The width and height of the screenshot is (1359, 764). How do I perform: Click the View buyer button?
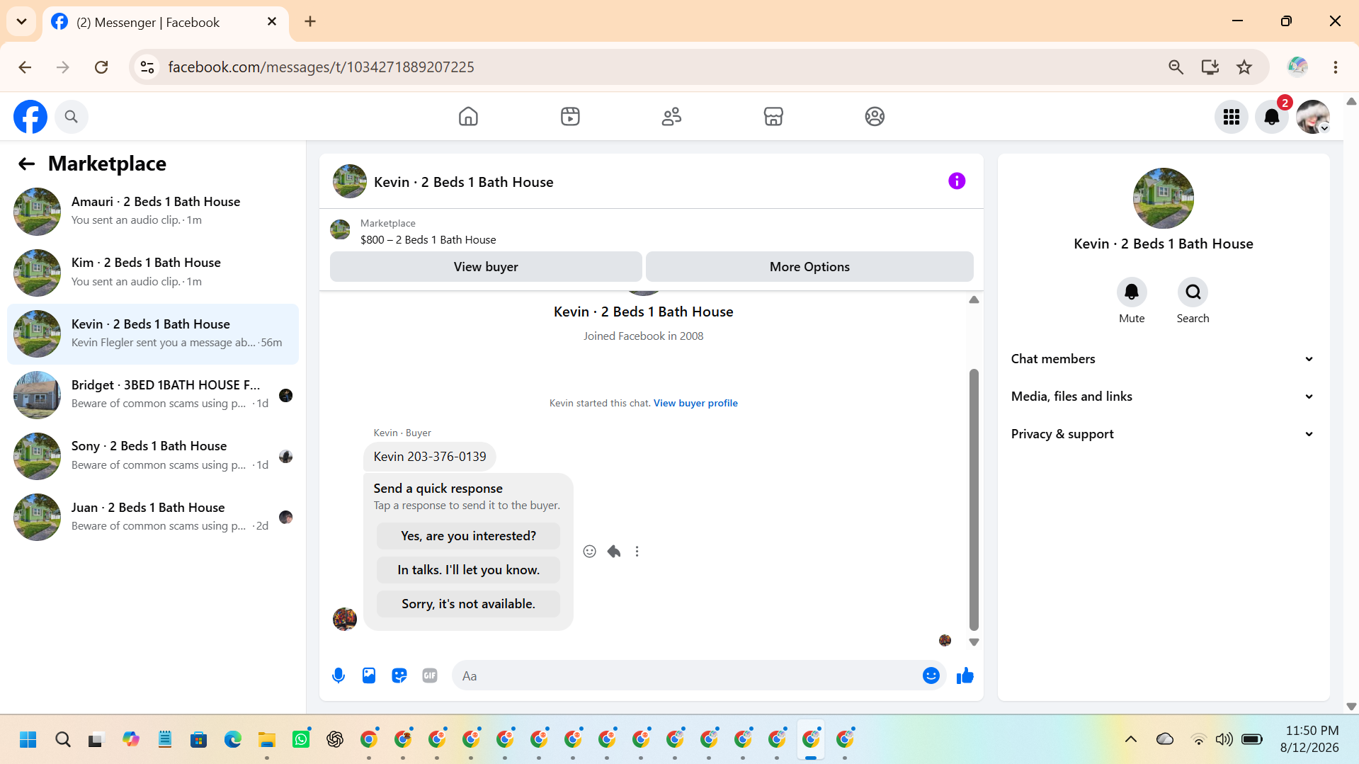tap(486, 267)
